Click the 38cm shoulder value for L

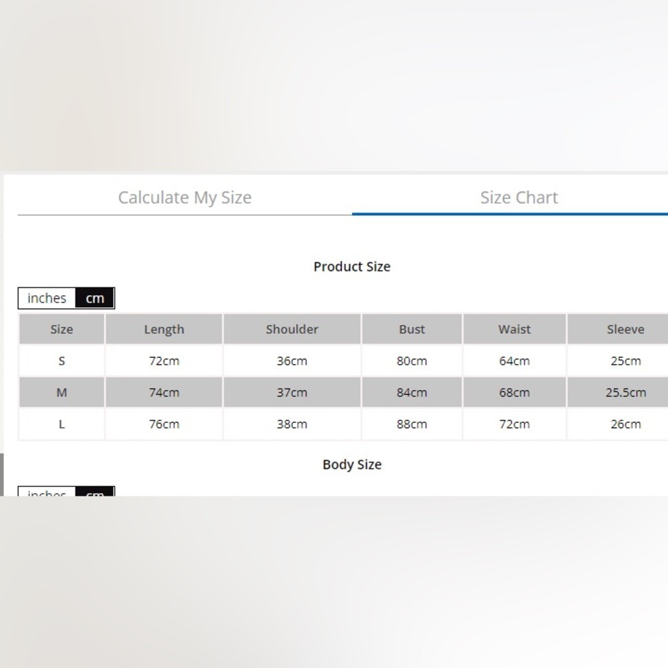(x=292, y=424)
